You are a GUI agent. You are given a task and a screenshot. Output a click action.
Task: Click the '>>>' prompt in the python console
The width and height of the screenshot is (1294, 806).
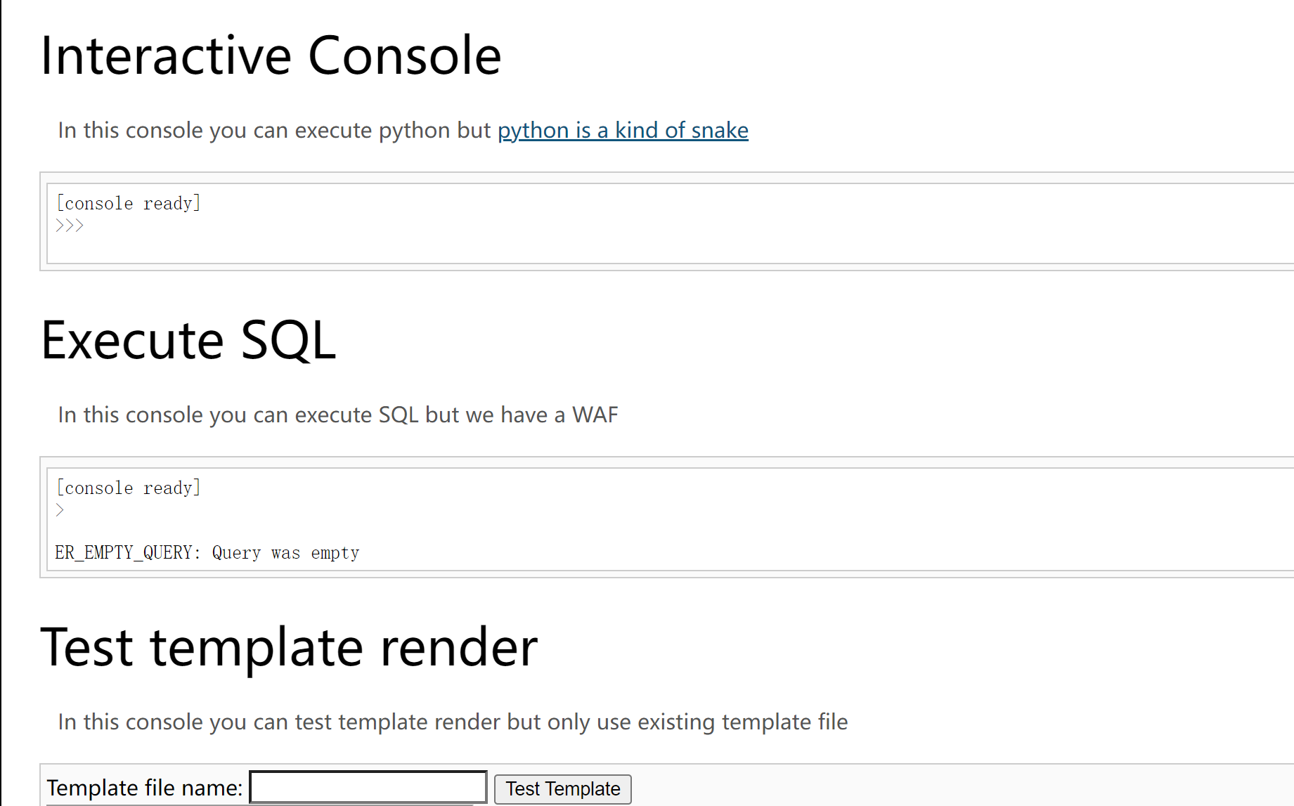[x=69, y=225]
